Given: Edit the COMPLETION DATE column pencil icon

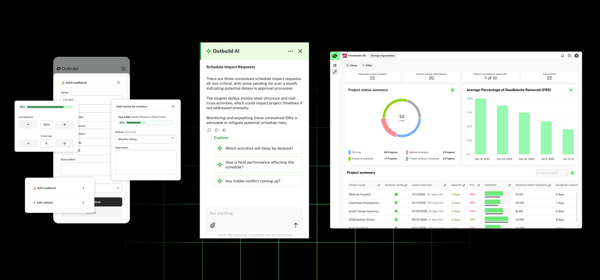Looking at the screenshot, I should pos(445,185).
